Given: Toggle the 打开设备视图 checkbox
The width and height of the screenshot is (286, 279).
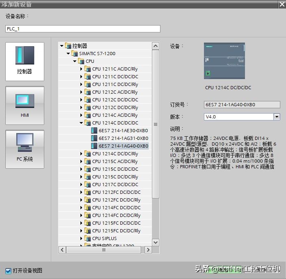Looking at the screenshot, I should (8, 271).
